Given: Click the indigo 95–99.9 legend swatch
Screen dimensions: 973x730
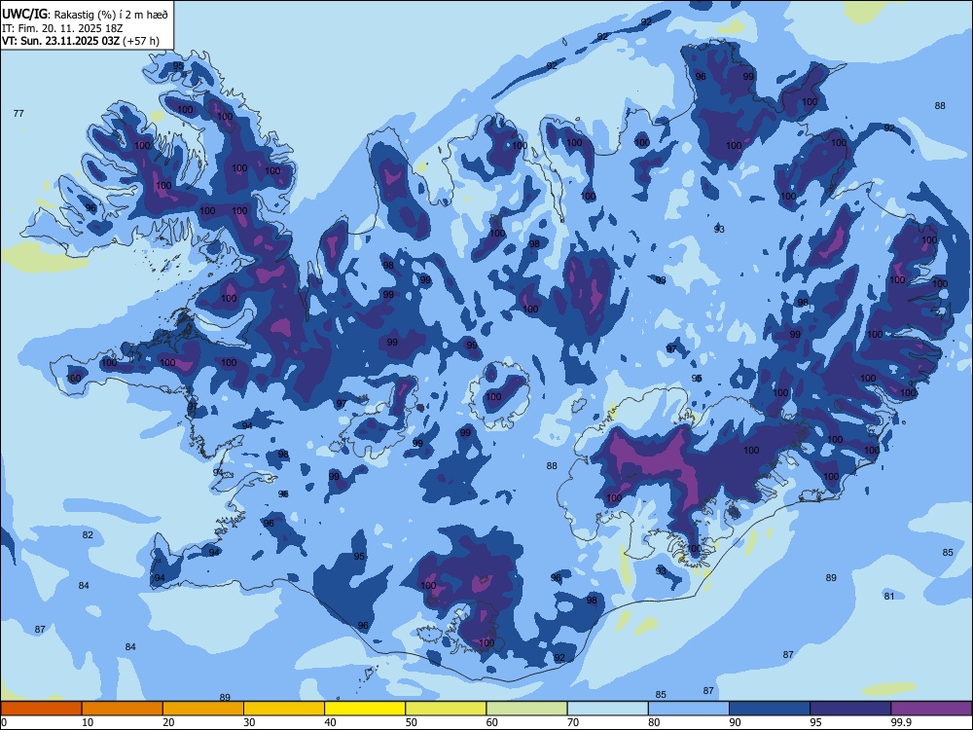Looking at the screenshot, I should click(x=850, y=709).
